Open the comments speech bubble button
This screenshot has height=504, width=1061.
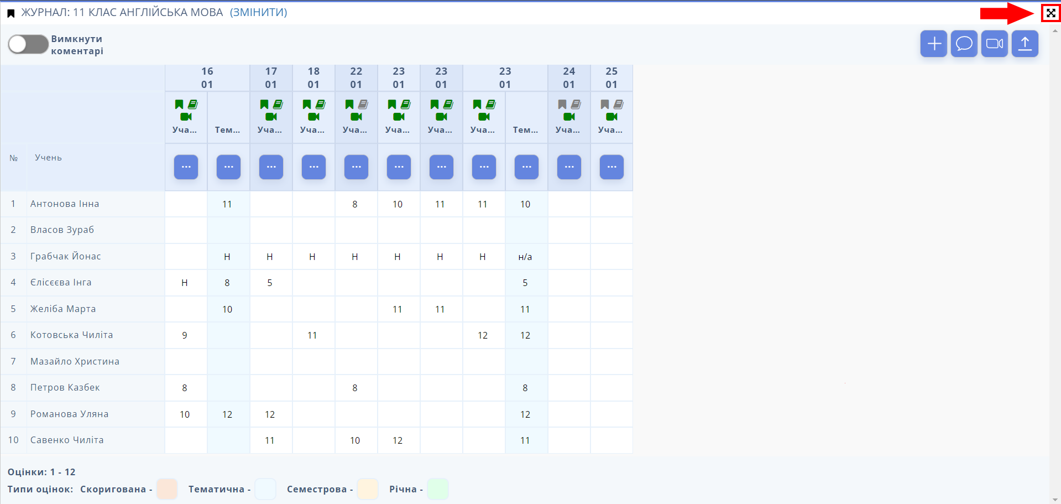[964, 44]
